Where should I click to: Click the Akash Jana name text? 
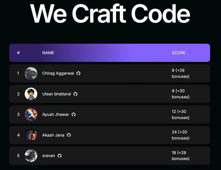coord(53,135)
